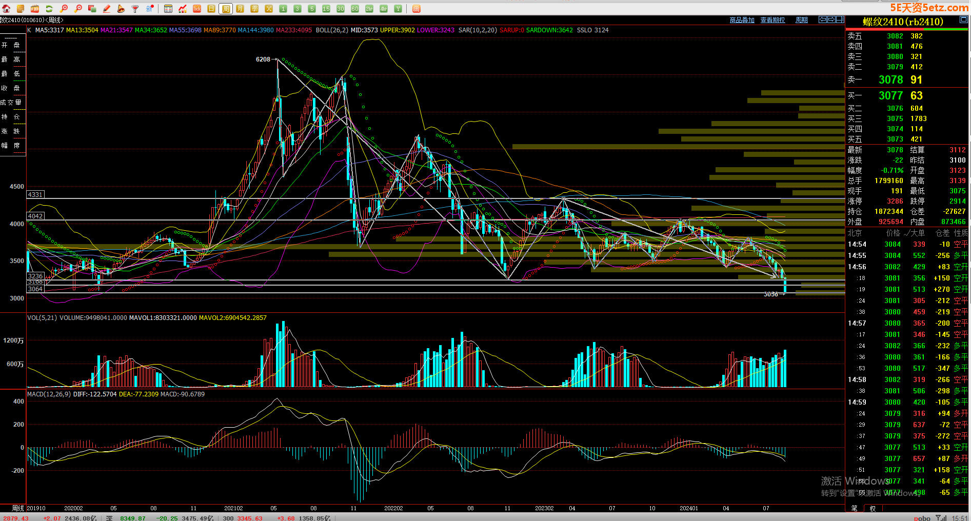Screen dimensions: 971x521
Task: Switch to the 笔 tab
Action: pos(854,508)
